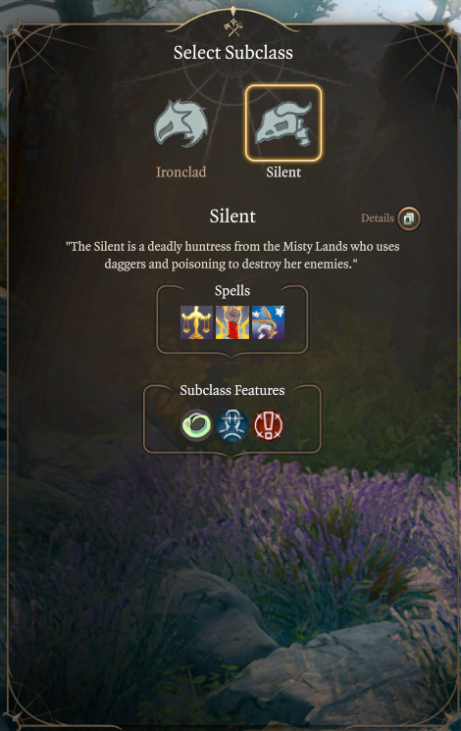Click the Details text label

378,219
